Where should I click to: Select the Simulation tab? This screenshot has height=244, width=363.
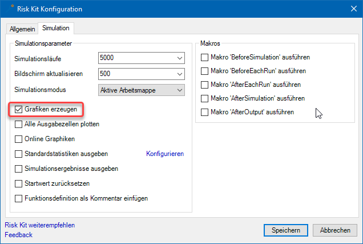56,28
